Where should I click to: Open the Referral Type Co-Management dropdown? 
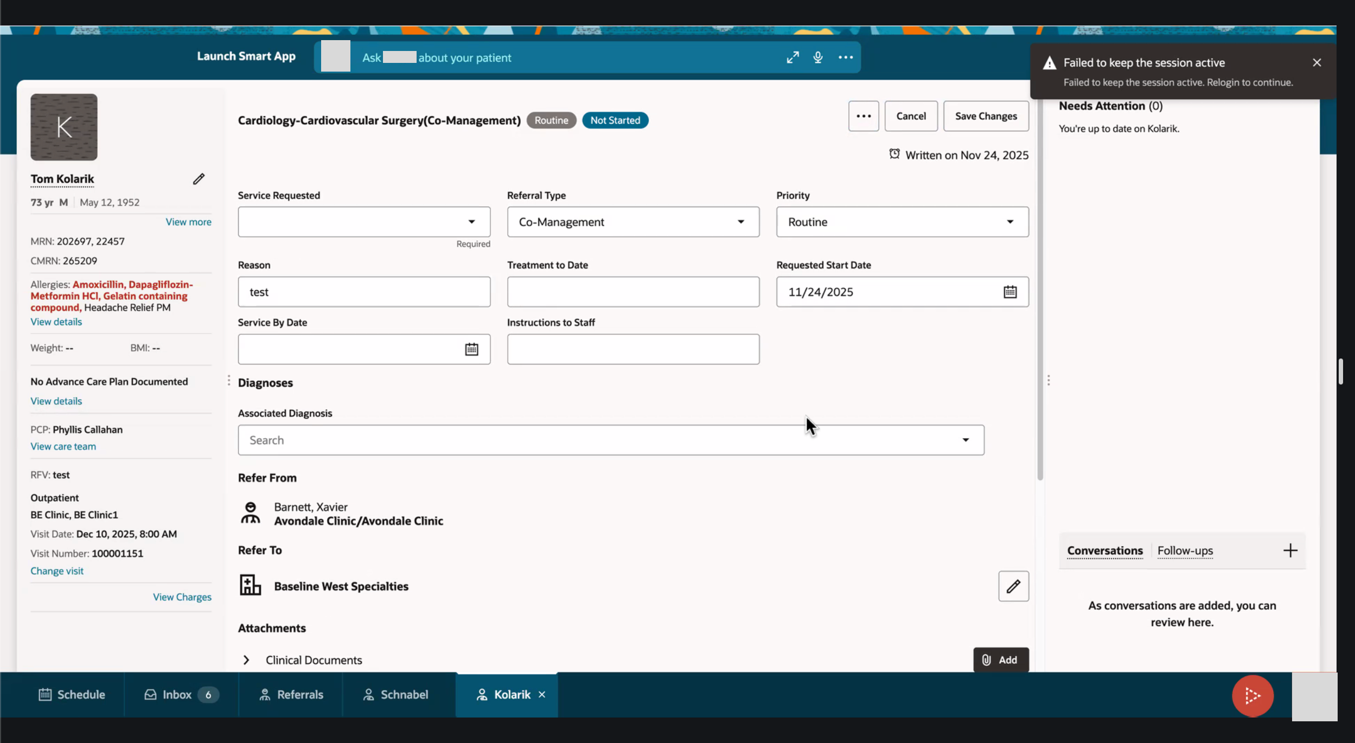(633, 222)
